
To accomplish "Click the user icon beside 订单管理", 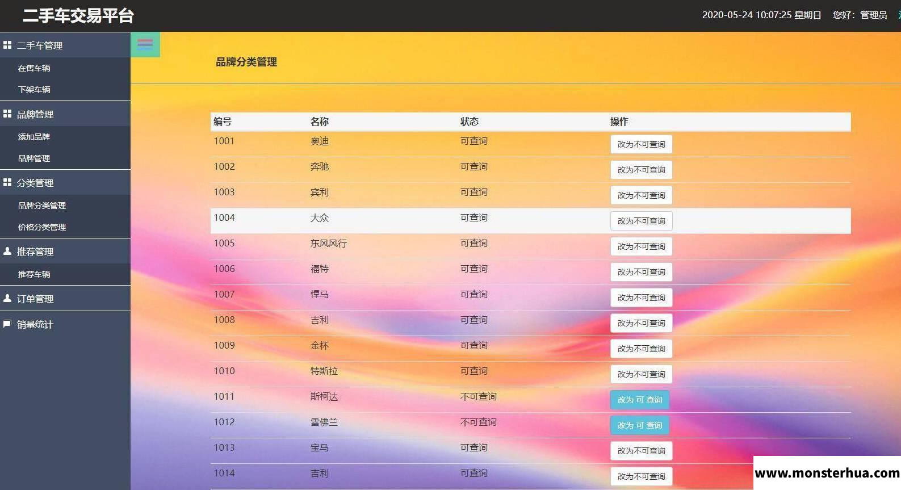I will tap(7, 298).
